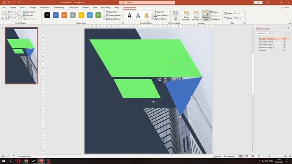Open the Align dropdown
The height and width of the screenshot is (164, 292).
215,12
